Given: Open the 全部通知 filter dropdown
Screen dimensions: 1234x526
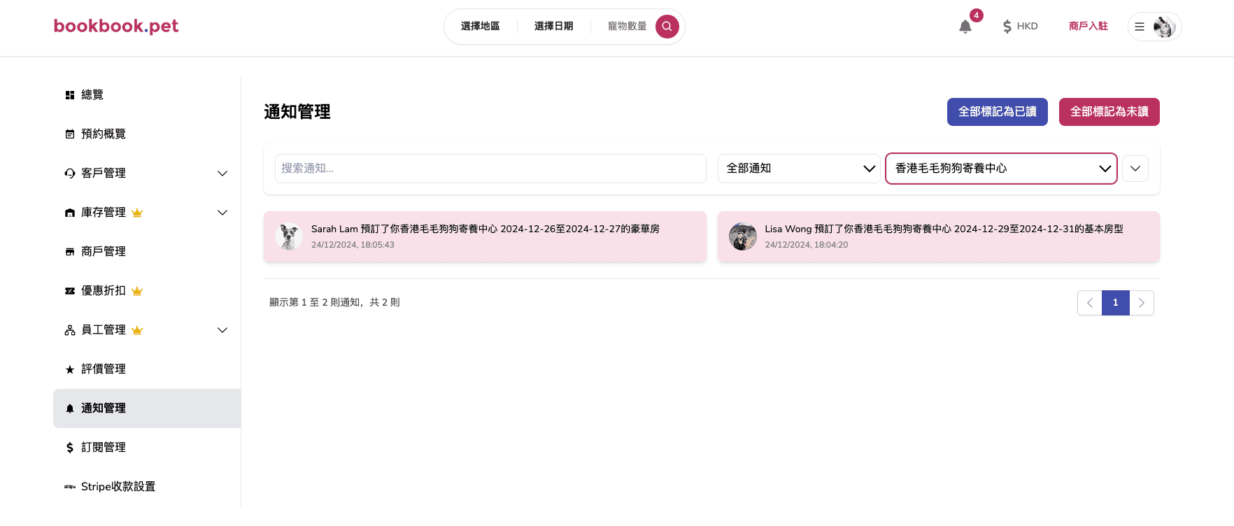Looking at the screenshot, I should (799, 169).
